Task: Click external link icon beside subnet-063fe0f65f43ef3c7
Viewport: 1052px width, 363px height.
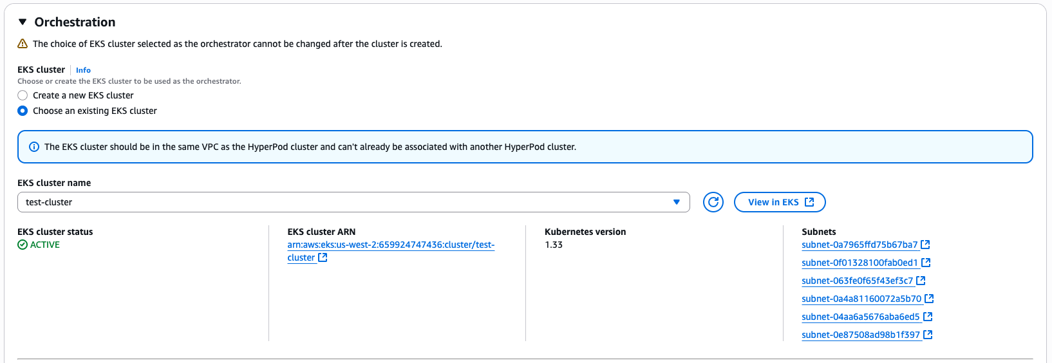Action: pyautogui.click(x=921, y=281)
